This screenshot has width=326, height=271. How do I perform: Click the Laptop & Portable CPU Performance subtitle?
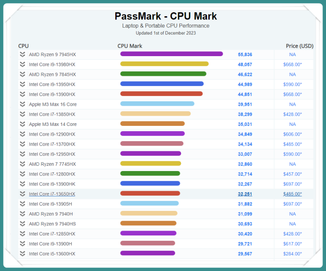[x=166, y=26]
